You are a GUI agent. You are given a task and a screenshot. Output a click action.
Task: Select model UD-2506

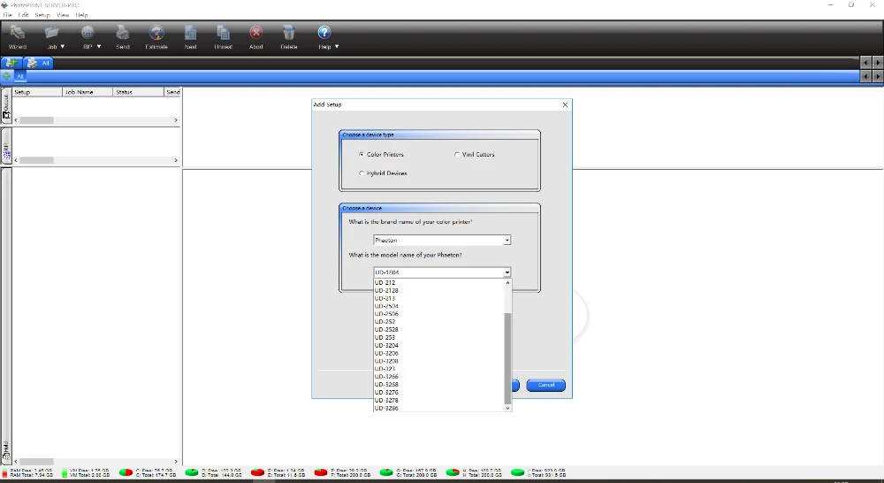[438, 314]
